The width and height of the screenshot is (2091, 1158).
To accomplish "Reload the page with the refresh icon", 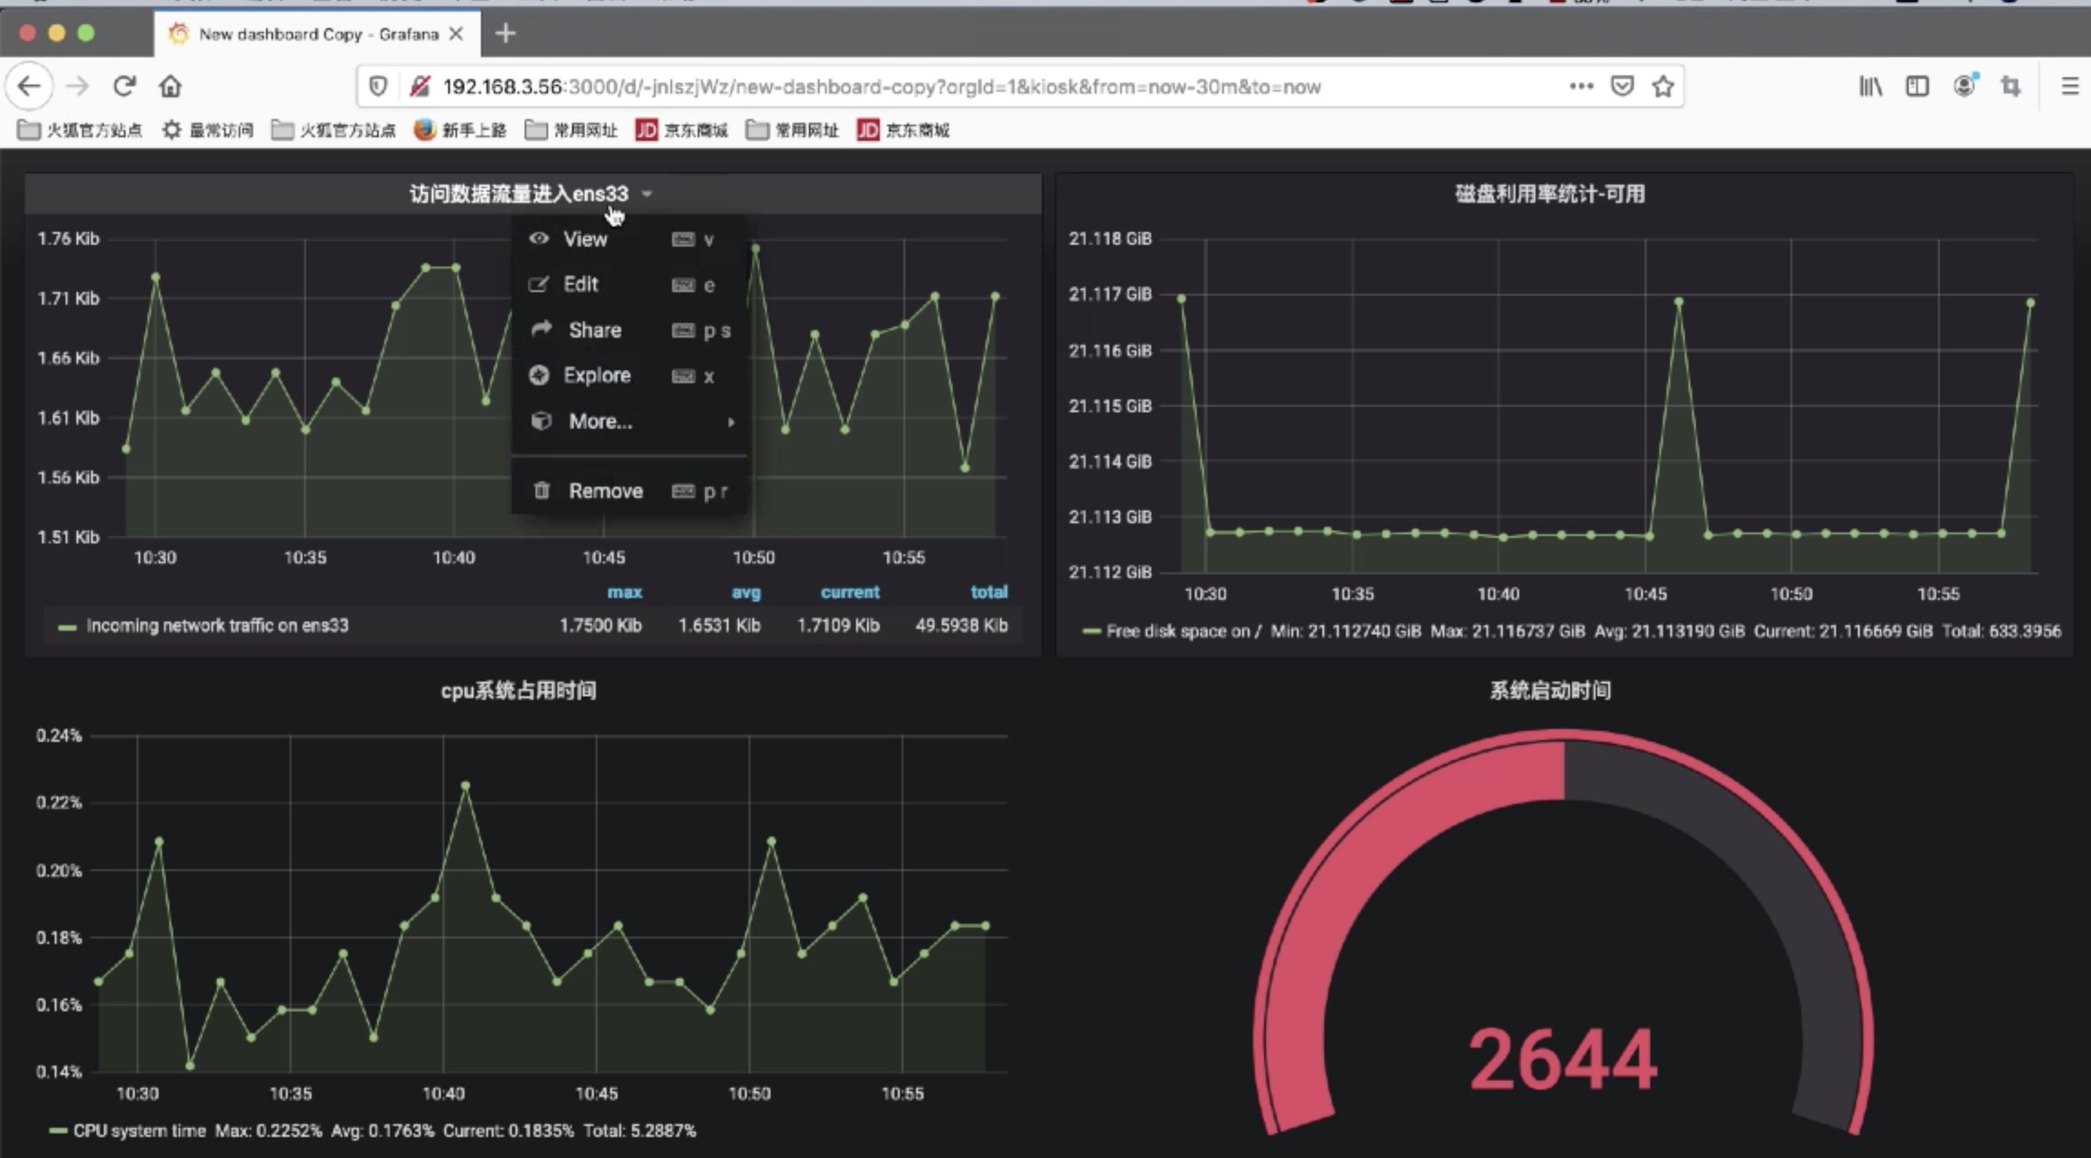I will 124,86.
